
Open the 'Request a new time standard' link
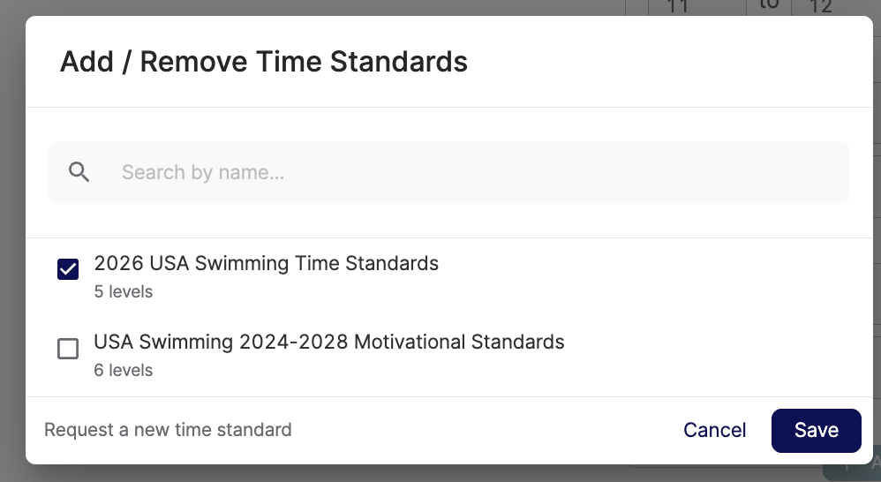click(x=168, y=430)
